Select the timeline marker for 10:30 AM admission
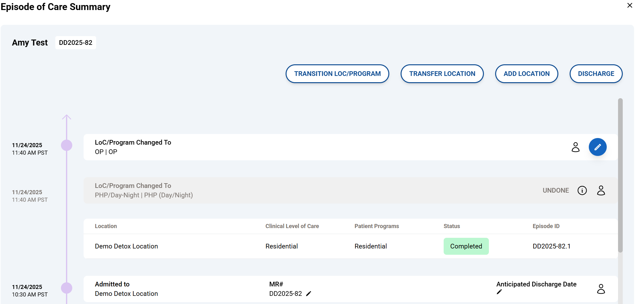The width and height of the screenshot is (635, 304). pyautogui.click(x=67, y=288)
